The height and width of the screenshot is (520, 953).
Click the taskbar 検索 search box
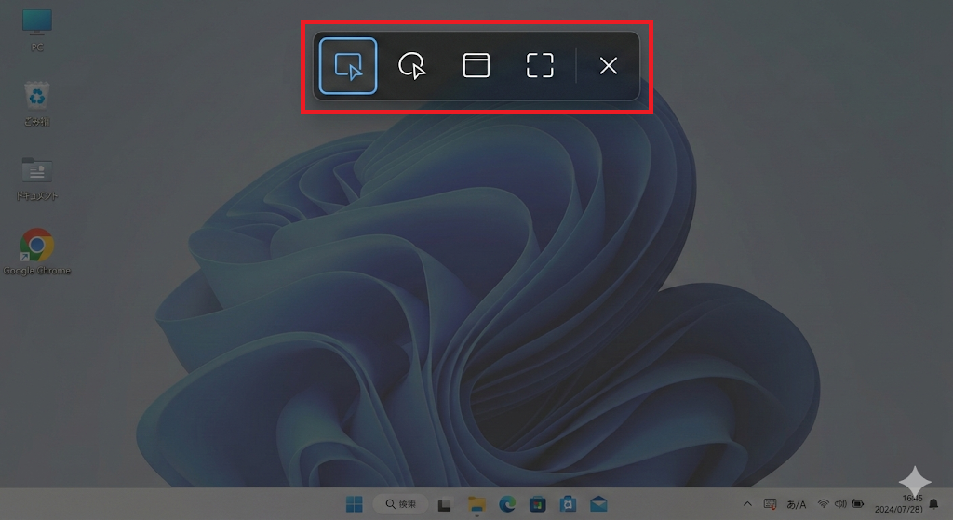400,504
